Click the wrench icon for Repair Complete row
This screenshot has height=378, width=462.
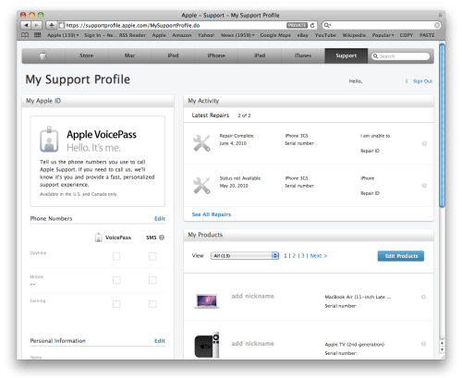coord(201,143)
